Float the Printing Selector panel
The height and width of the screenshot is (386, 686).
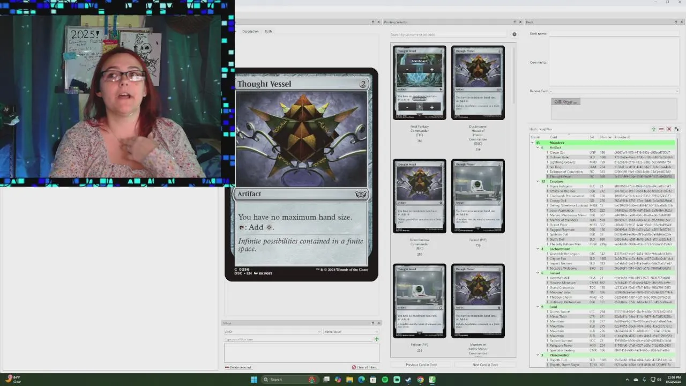pyautogui.click(x=515, y=22)
